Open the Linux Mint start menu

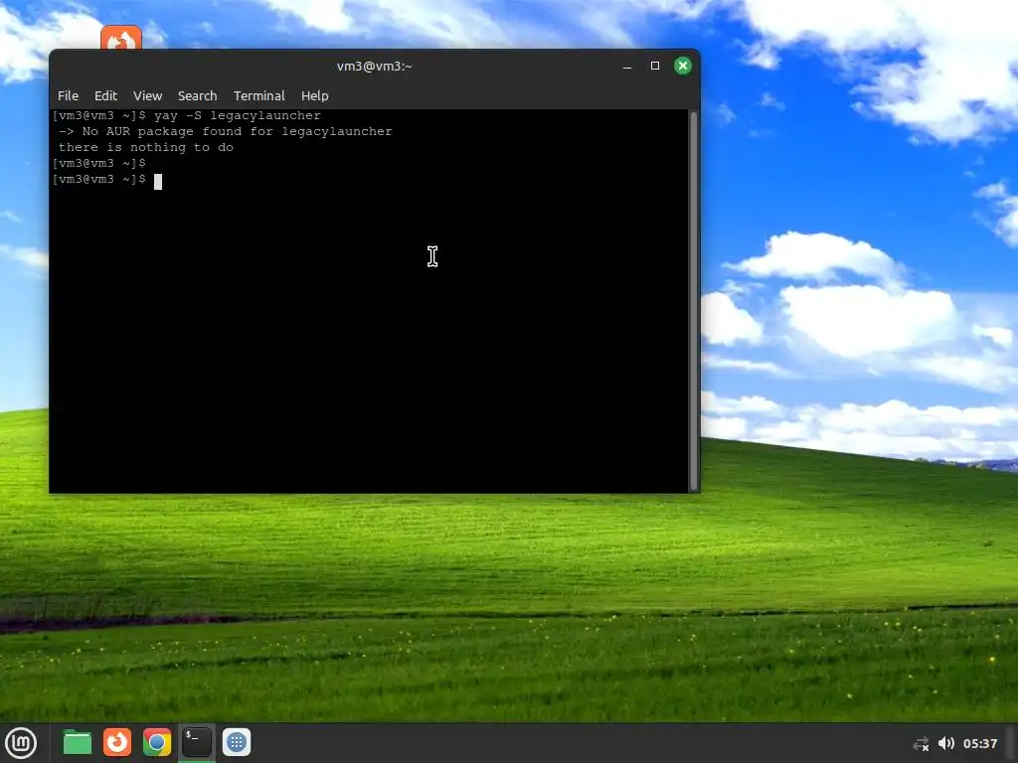pyautogui.click(x=21, y=742)
